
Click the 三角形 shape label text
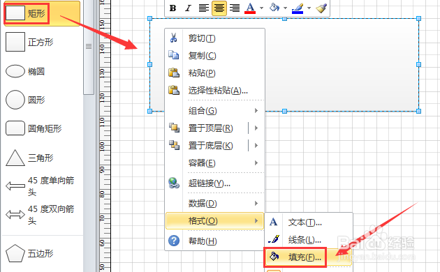point(41,158)
